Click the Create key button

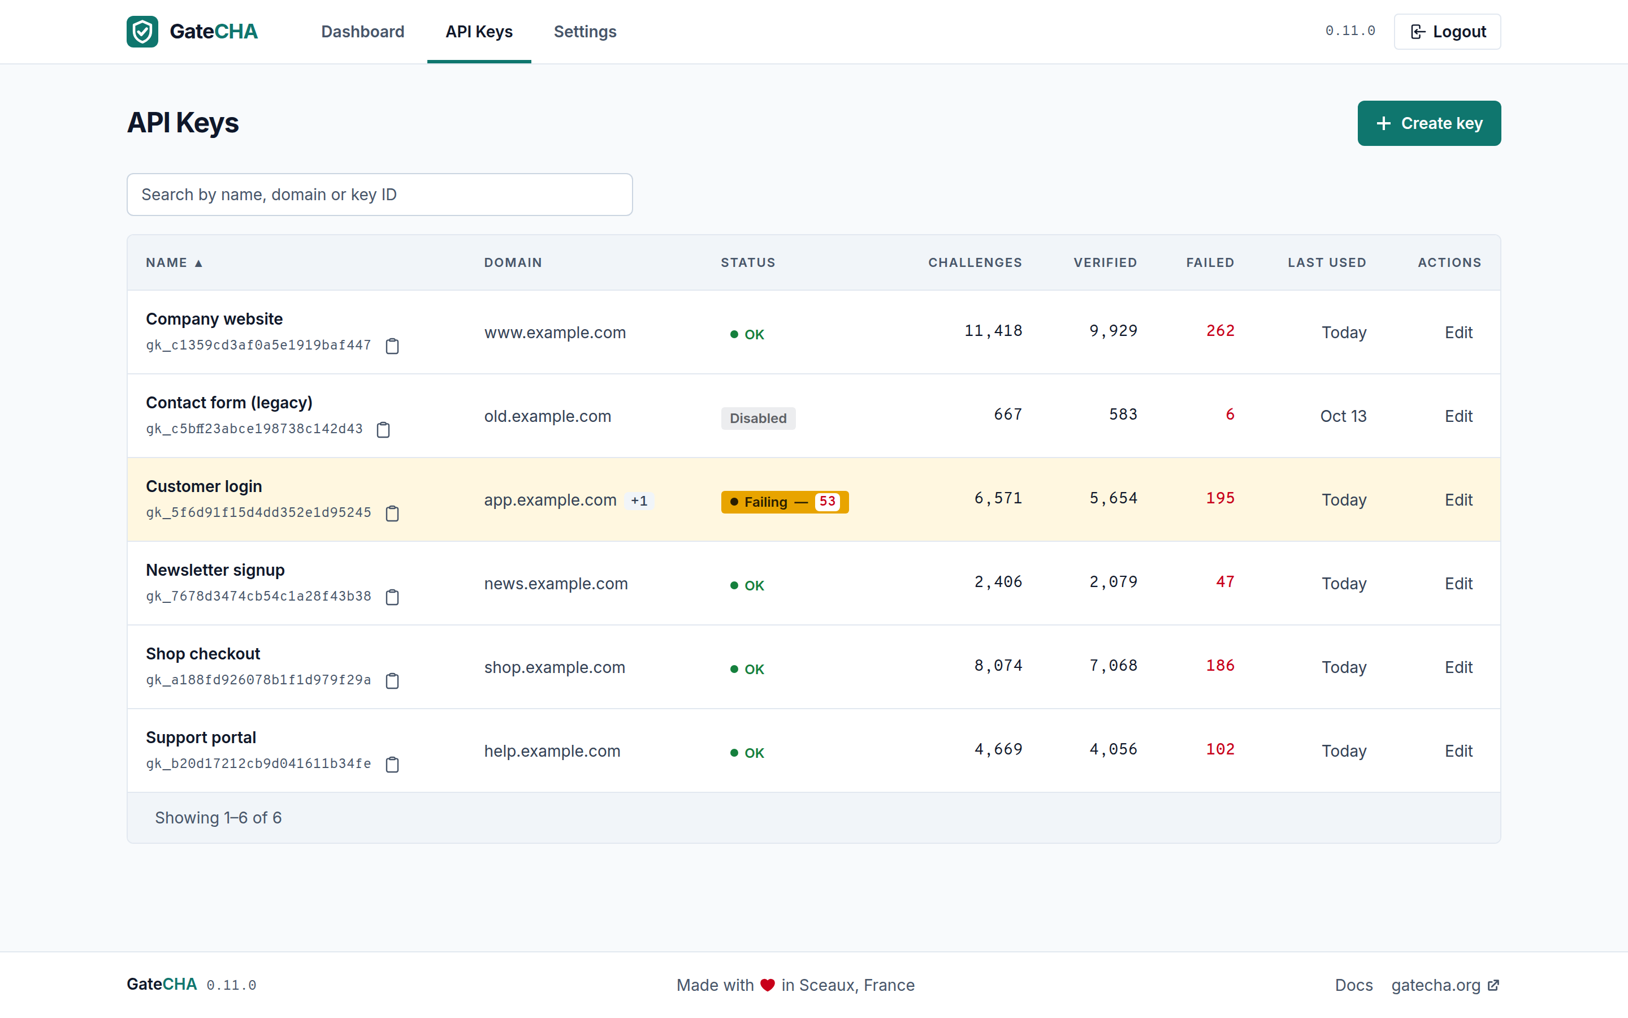tap(1429, 123)
